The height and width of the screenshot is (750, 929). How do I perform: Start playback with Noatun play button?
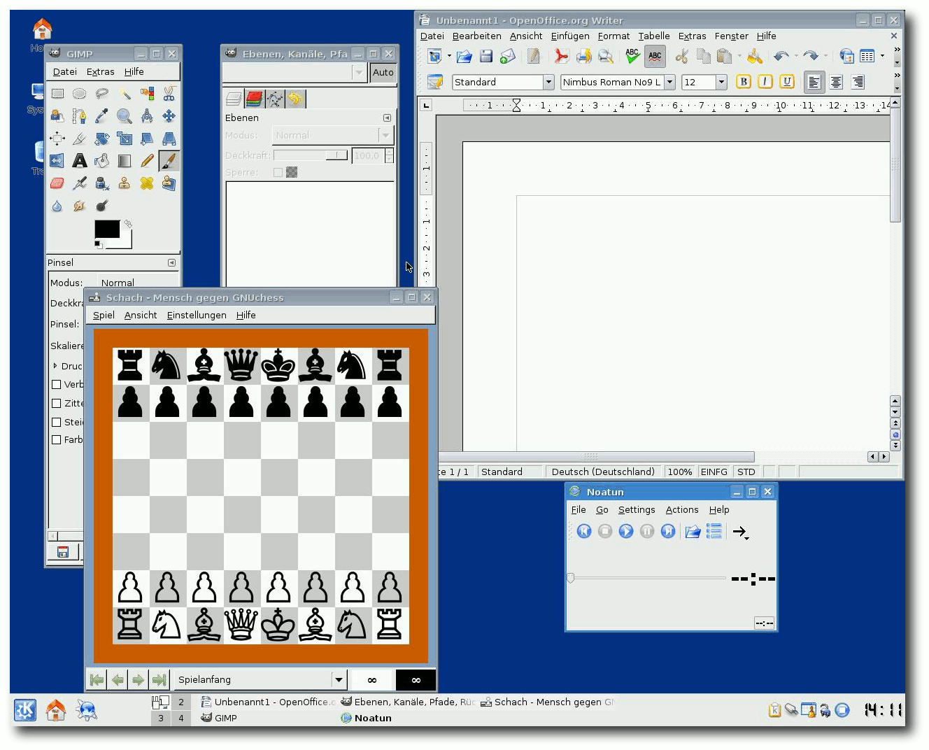pos(626,532)
